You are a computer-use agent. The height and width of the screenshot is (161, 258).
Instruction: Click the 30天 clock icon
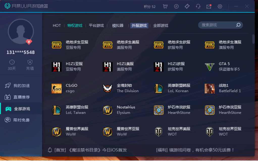(x=12, y=62)
